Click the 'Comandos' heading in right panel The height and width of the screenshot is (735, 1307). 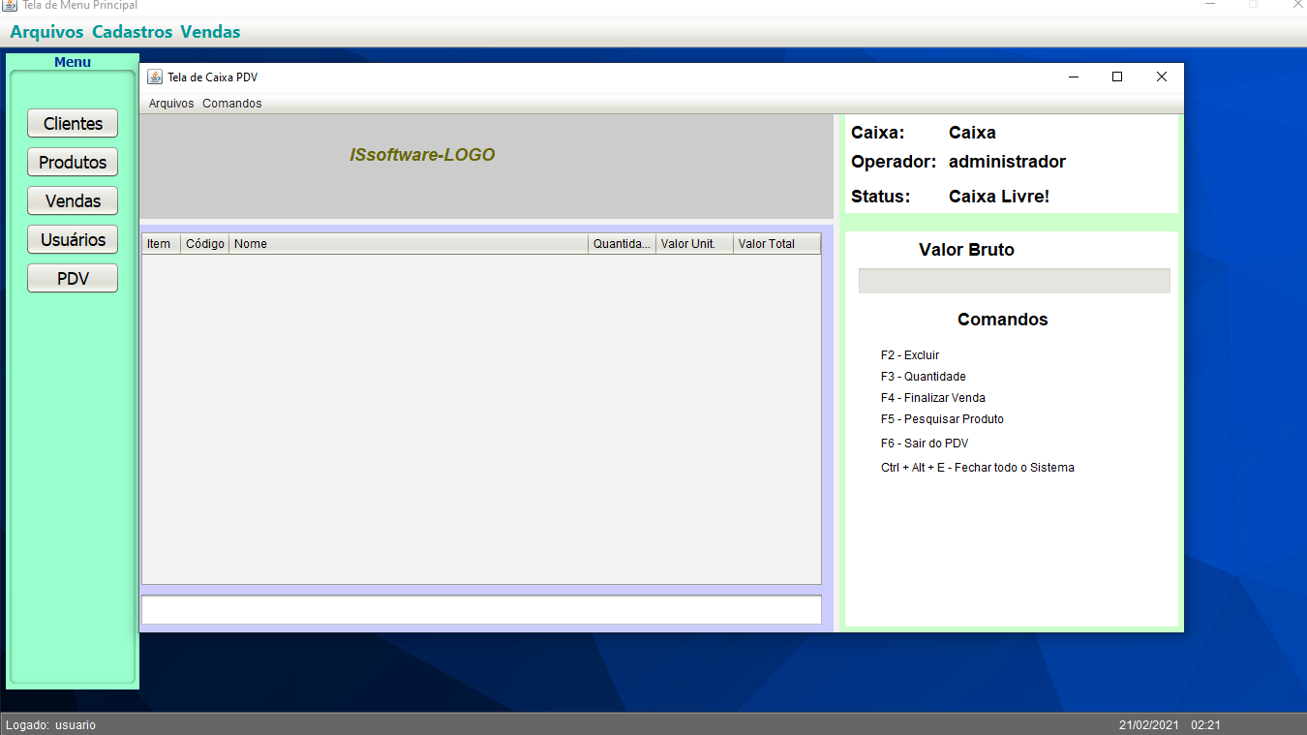pyautogui.click(x=1003, y=320)
